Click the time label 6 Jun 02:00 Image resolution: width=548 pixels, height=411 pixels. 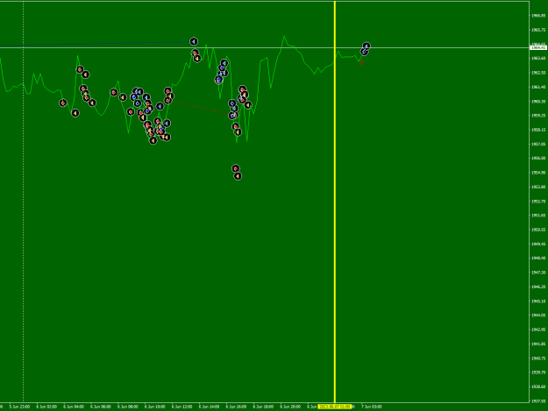click(x=46, y=407)
